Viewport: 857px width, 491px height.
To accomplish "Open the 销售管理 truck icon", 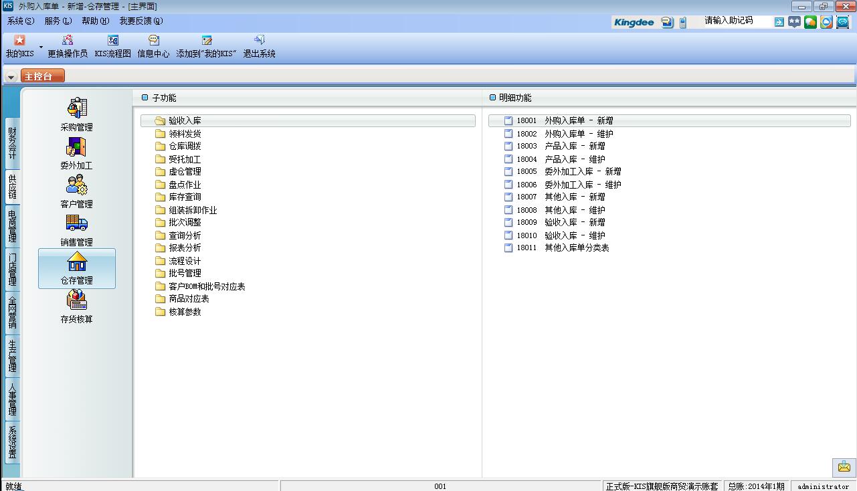I will (x=77, y=224).
